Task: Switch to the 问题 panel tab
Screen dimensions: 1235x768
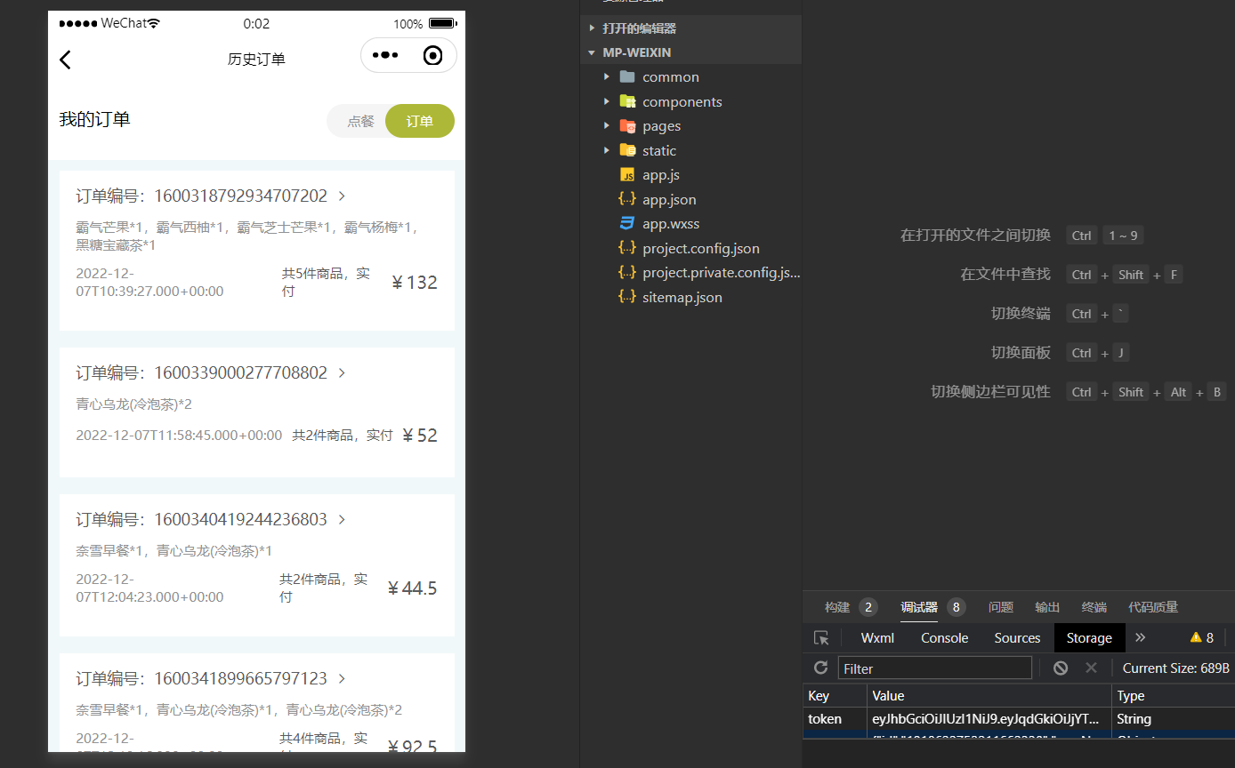Action: coord(1001,607)
